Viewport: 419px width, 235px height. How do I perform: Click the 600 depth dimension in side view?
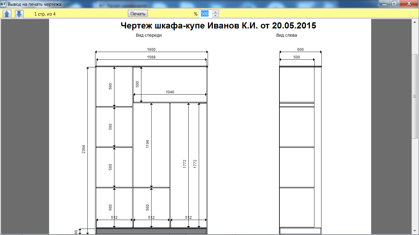click(x=300, y=50)
